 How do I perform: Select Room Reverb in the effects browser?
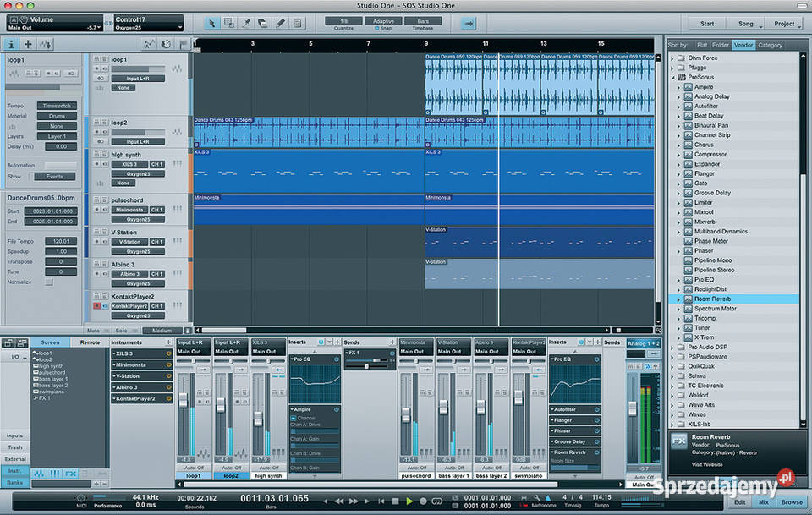[715, 299]
